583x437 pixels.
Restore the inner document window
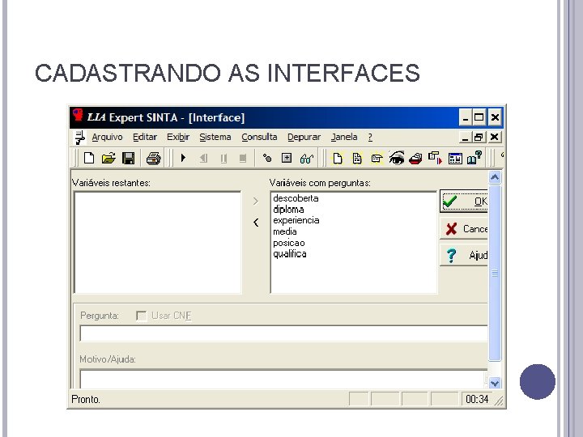479,137
